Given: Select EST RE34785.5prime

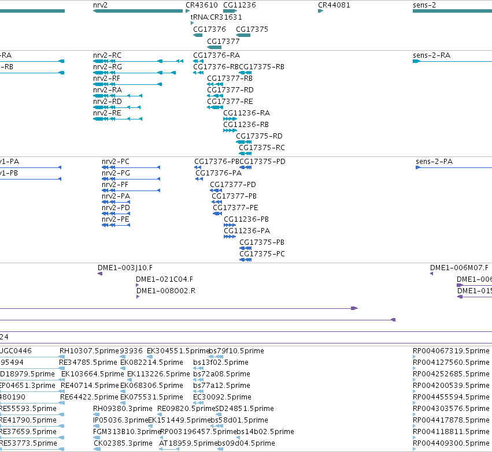Looking at the screenshot, I should tap(88, 363).
